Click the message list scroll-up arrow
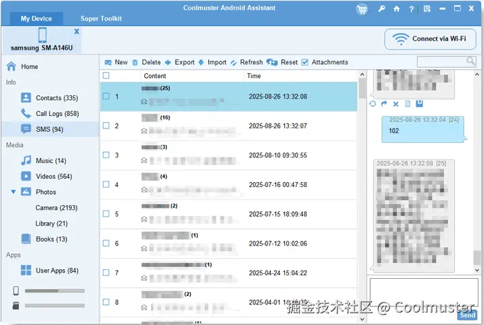484x325 pixels. 362,75
